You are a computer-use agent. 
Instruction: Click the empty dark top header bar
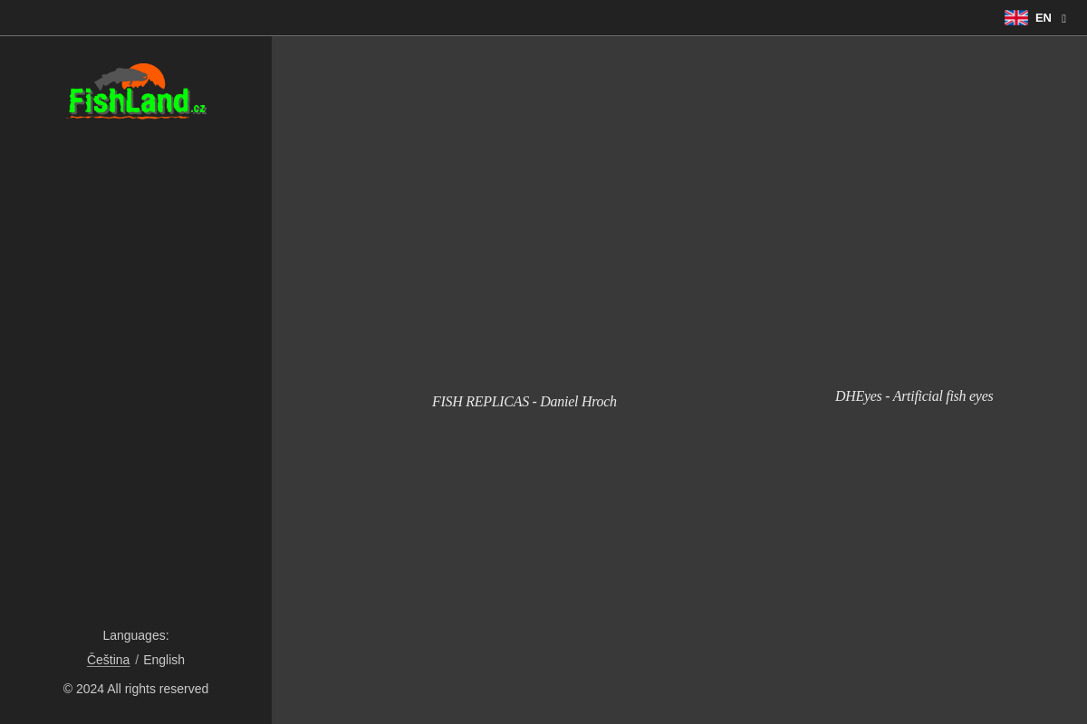(498, 17)
